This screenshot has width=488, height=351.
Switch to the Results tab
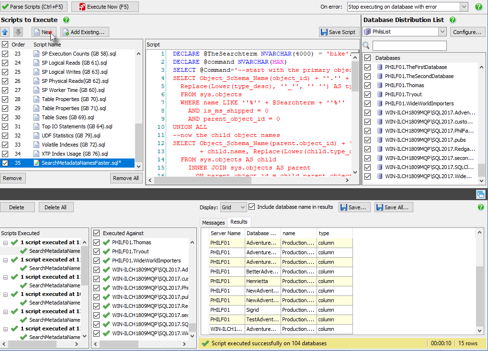(x=238, y=222)
